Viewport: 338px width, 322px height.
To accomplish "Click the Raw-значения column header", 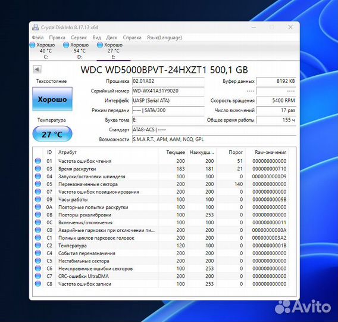I will [267, 152].
